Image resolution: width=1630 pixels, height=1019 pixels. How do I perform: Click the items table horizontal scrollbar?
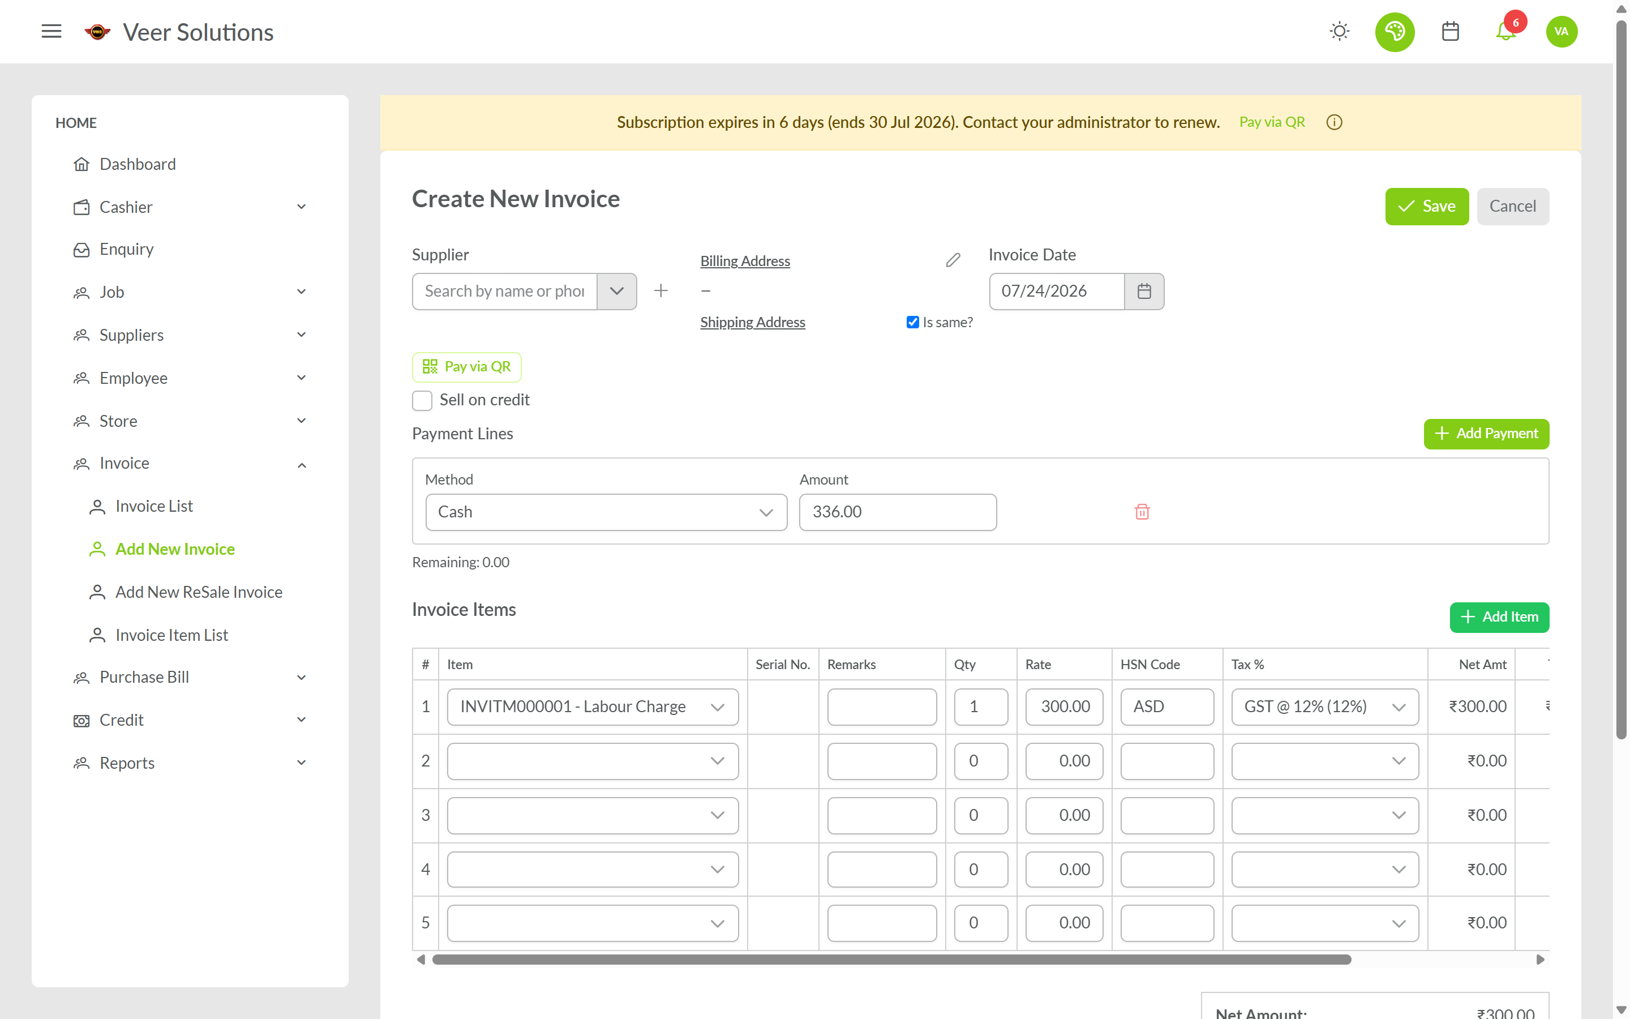[891, 959]
